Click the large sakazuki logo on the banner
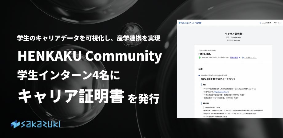Image resolution: width=283 pixels, height=138 pixels. pos(35,124)
